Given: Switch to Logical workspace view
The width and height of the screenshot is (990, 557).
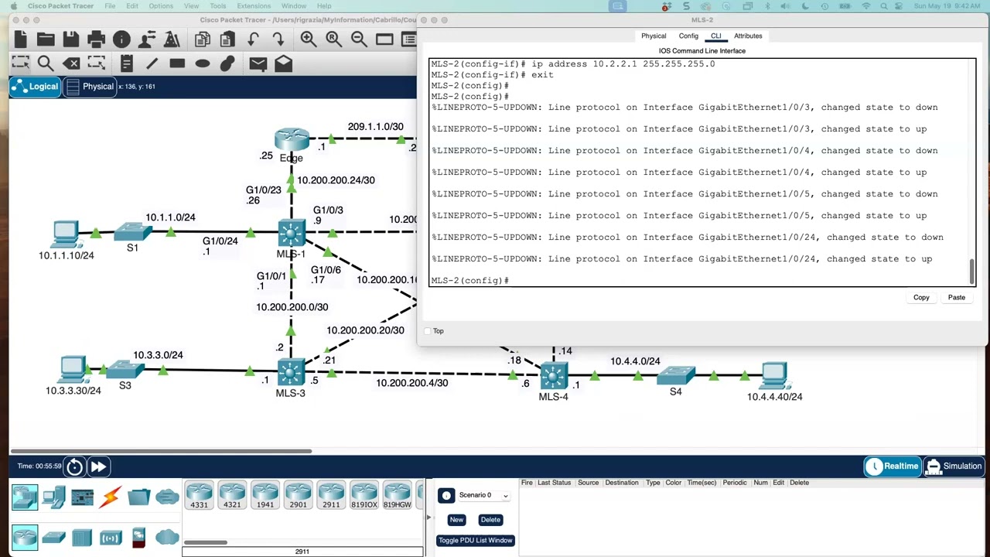Looking at the screenshot, I should coord(35,87).
